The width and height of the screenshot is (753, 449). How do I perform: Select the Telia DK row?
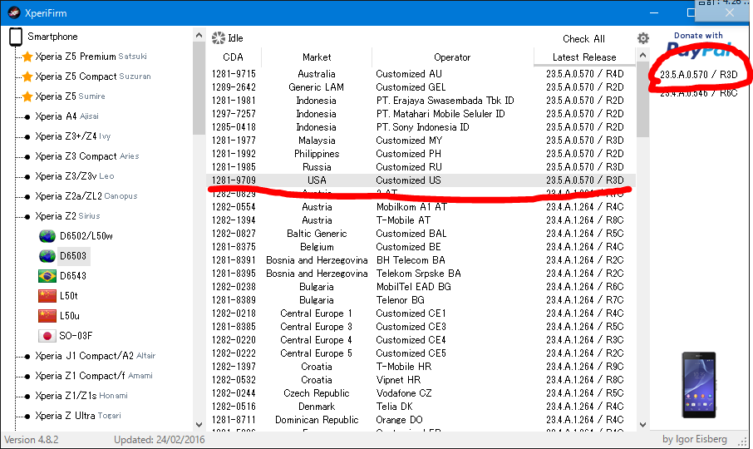[x=421, y=407]
